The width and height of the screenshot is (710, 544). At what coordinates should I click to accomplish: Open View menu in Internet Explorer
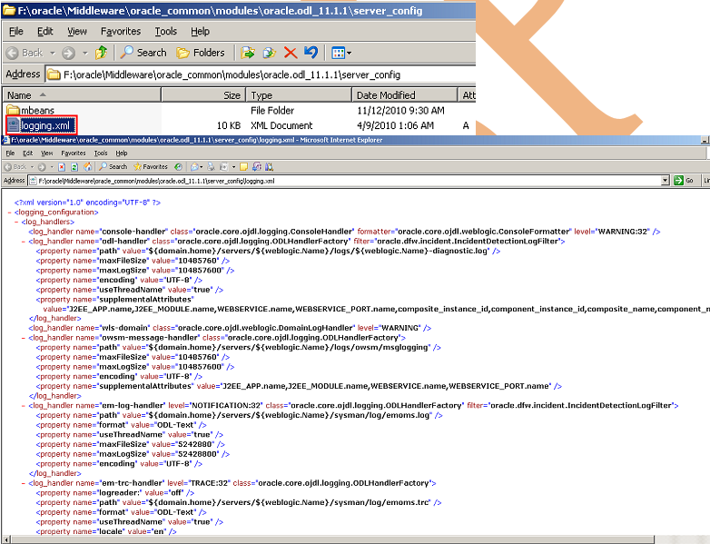[x=46, y=153]
